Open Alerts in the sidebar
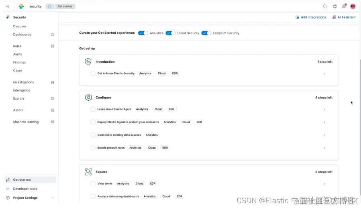Image resolution: width=361 pixels, height=208 pixels. pos(18,54)
